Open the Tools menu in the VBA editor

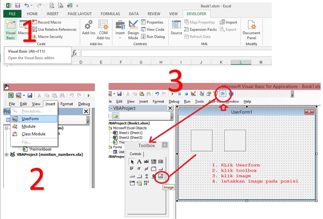coord(199,101)
